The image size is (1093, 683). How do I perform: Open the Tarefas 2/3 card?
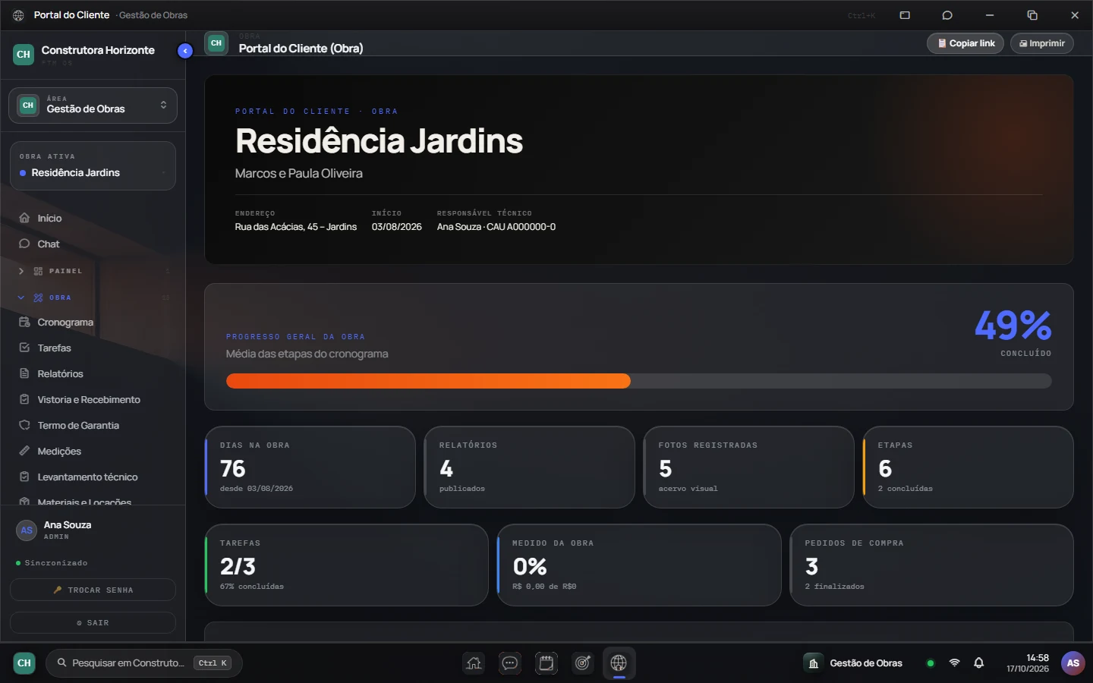(346, 565)
